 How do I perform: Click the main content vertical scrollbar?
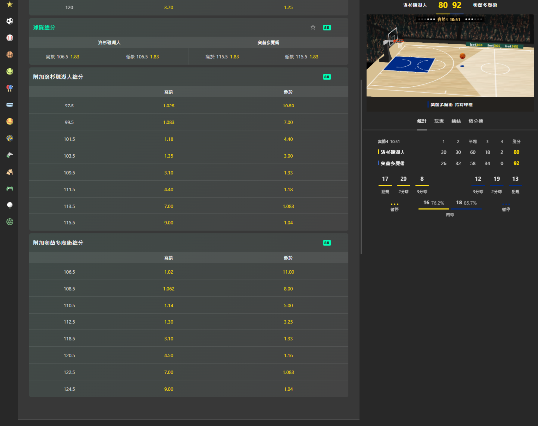tap(361, 167)
